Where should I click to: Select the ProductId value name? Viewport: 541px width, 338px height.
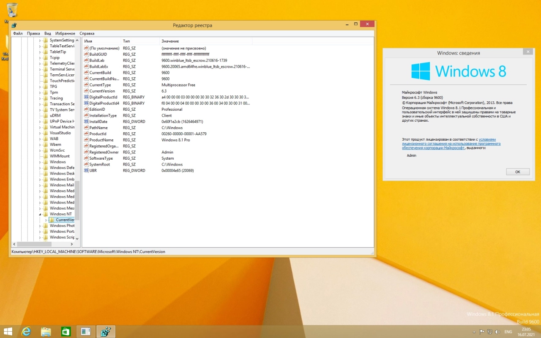[x=98, y=134]
